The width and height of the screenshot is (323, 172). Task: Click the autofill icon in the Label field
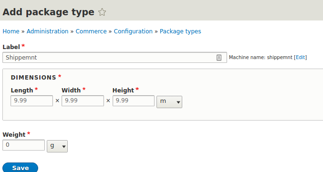tap(219, 58)
